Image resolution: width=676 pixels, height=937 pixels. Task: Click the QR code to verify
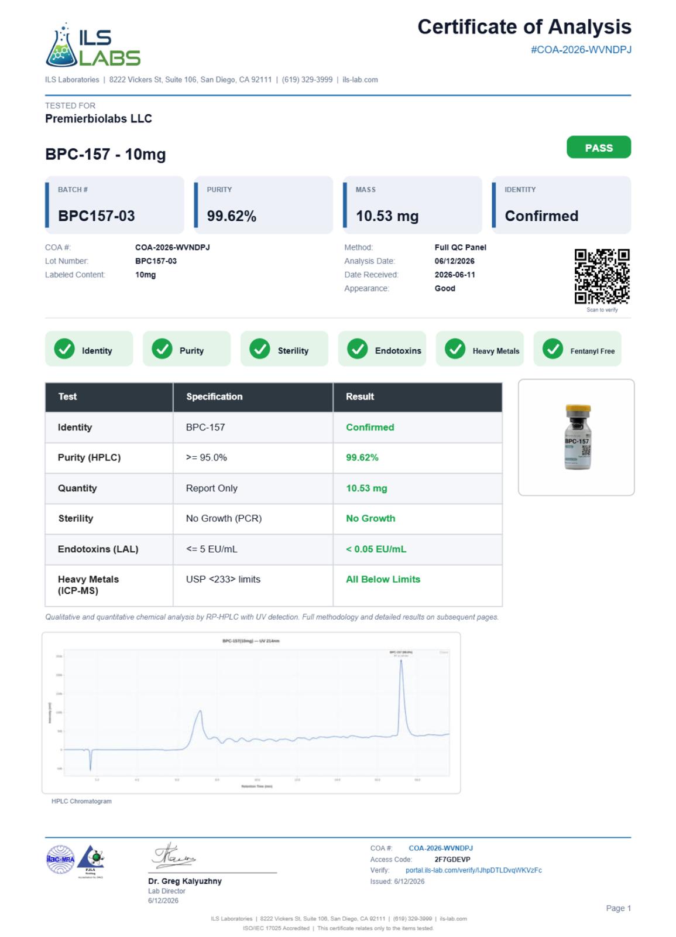602,276
